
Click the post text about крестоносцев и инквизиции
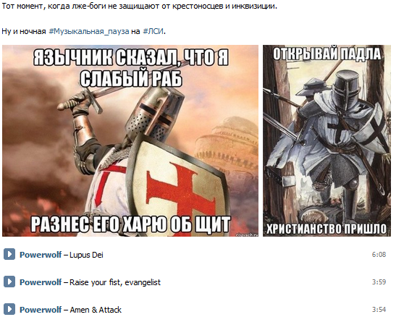click(x=140, y=7)
